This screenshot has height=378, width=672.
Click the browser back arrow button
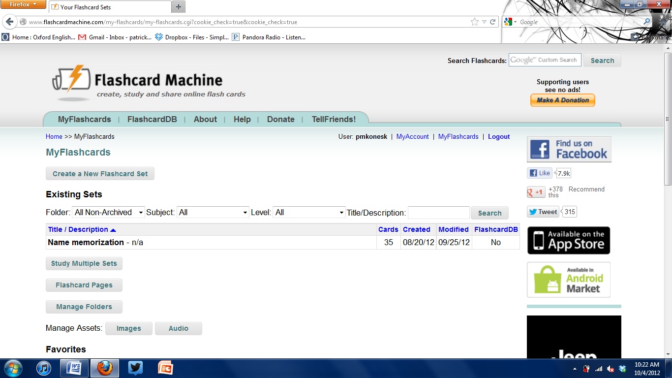coord(9,22)
